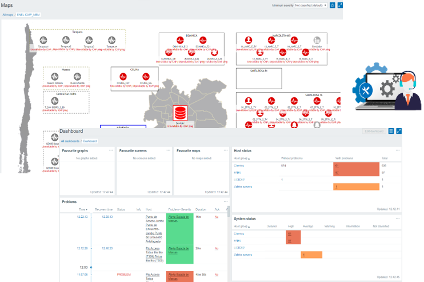Add Maps page to favourites star icon
424x282 pixels.
pyautogui.click(x=333, y=5)
